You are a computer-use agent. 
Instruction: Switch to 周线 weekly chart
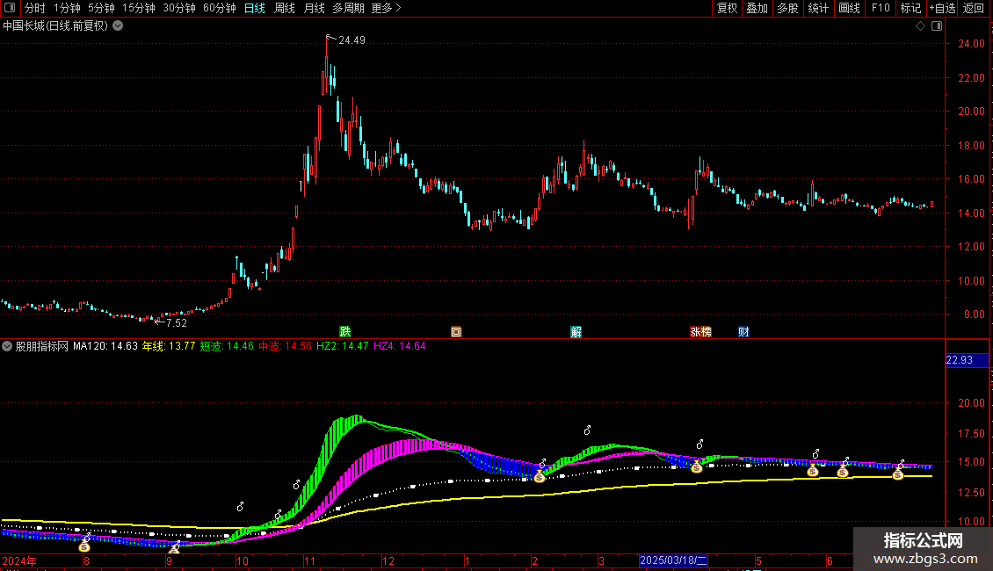(285, 8)
